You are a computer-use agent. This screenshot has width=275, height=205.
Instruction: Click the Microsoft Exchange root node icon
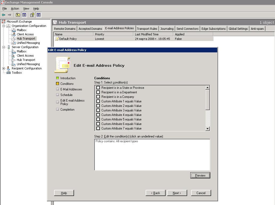3,22
